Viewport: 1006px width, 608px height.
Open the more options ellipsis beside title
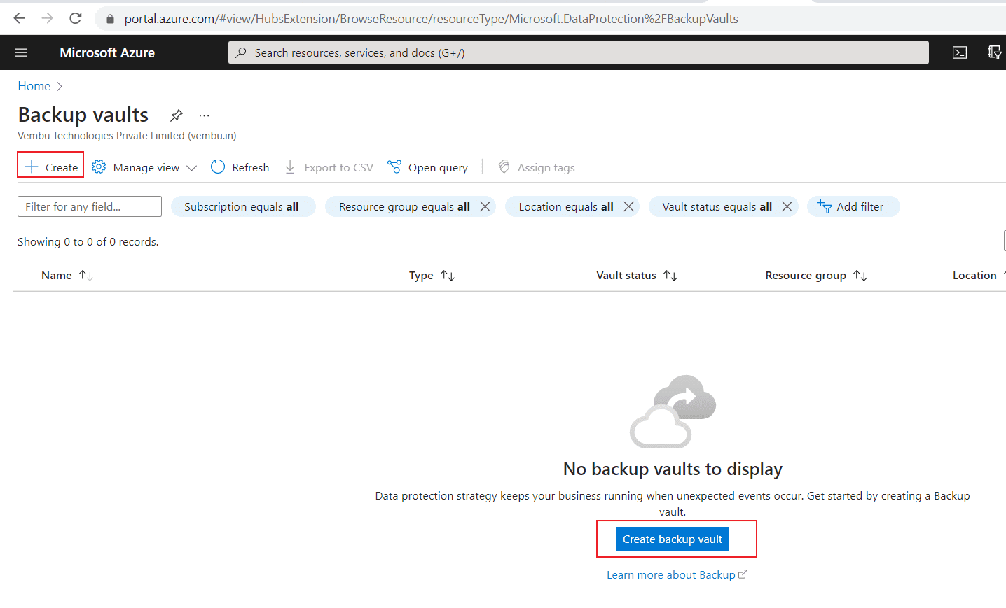[204, 115]
